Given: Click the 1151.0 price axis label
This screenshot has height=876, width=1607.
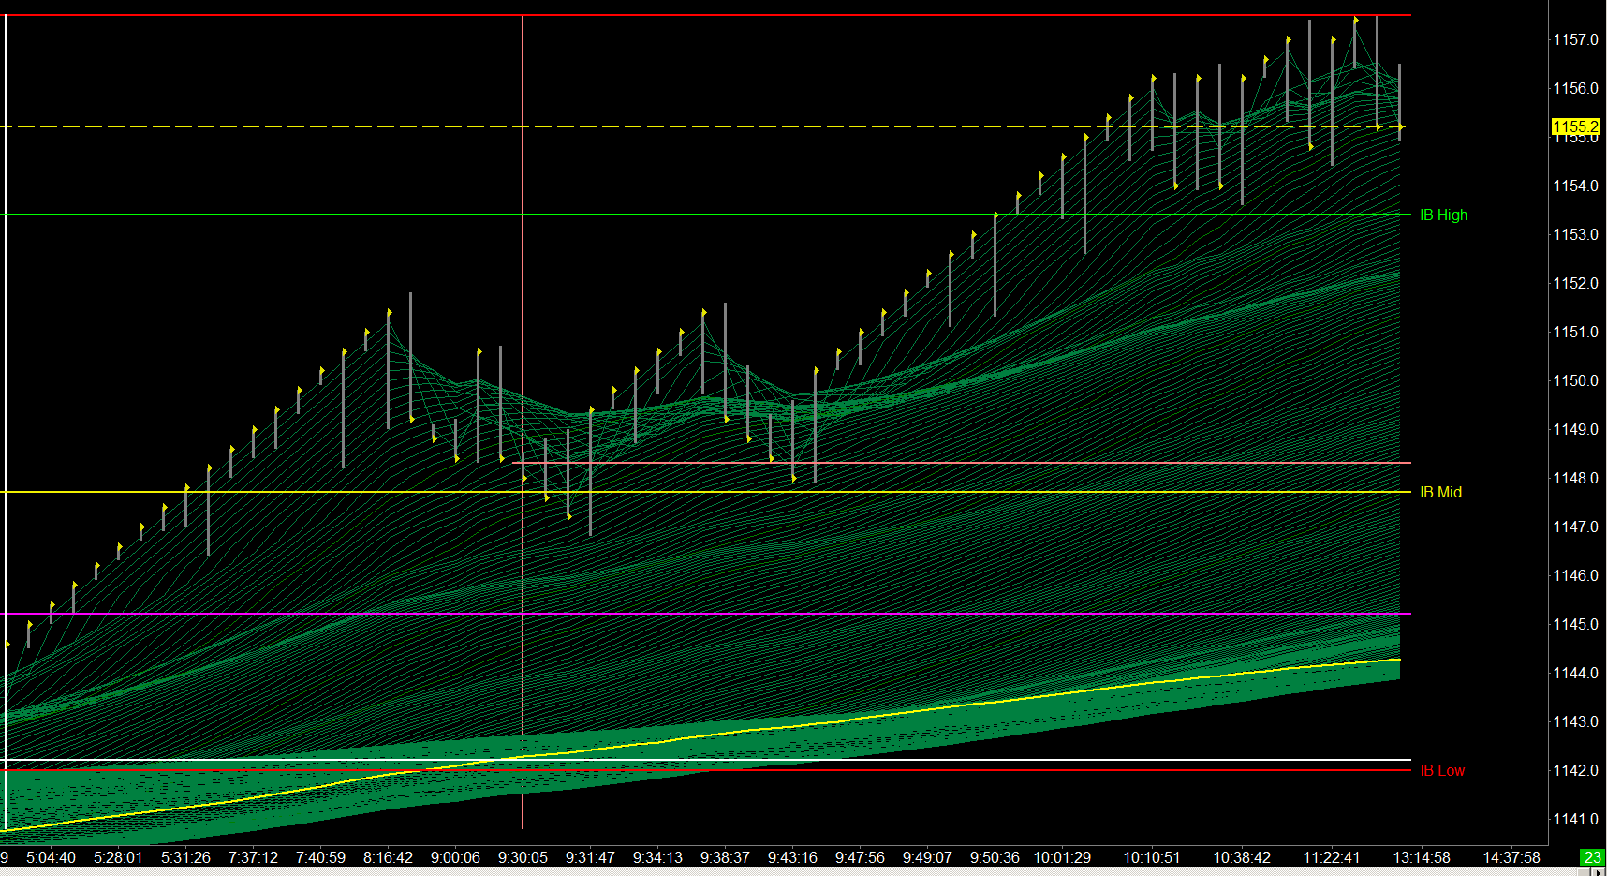Looking at the screenshot, I should point(1575,333).
